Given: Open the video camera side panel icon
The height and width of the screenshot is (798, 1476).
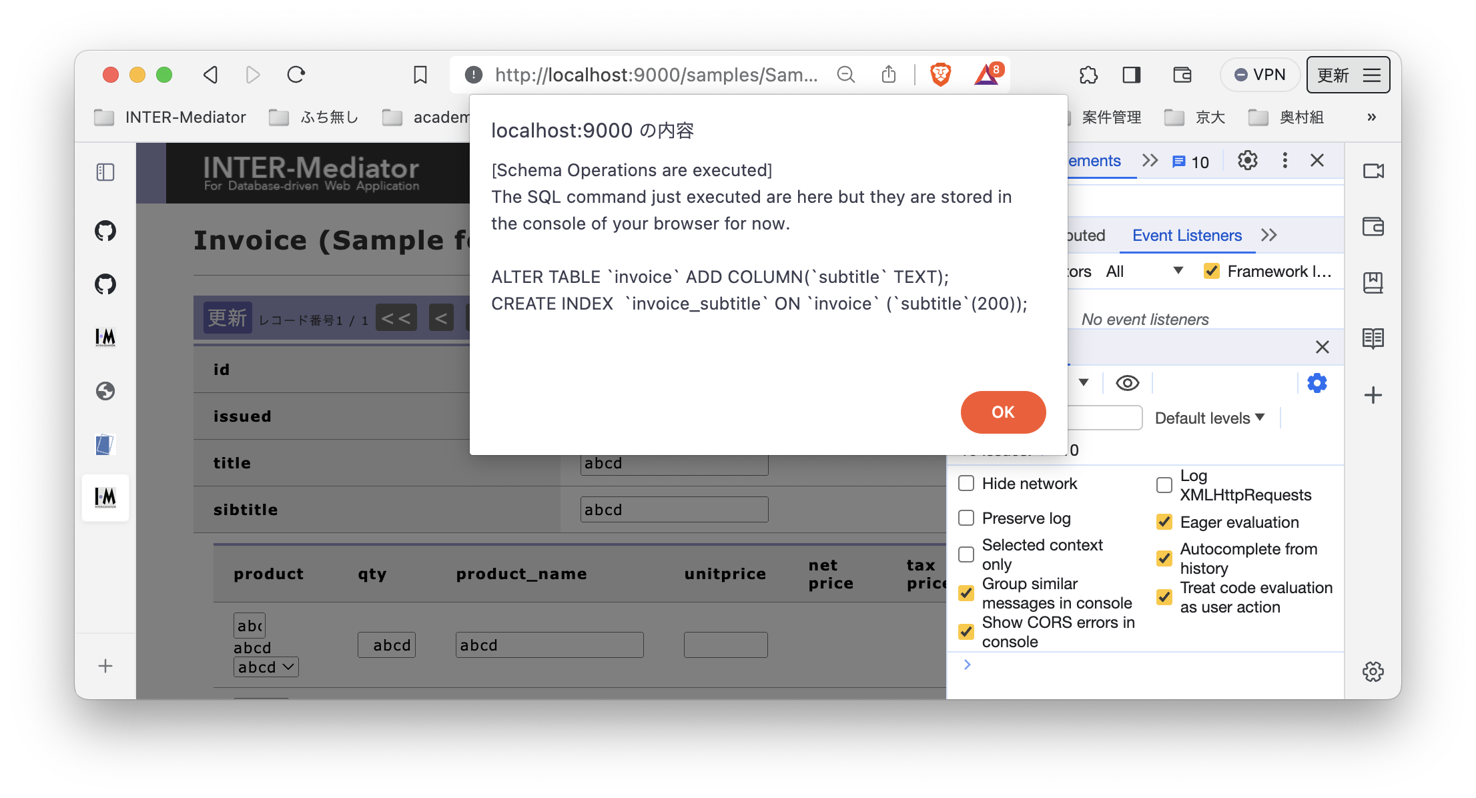Looking at the screenshot, I should click(1373, 171).
